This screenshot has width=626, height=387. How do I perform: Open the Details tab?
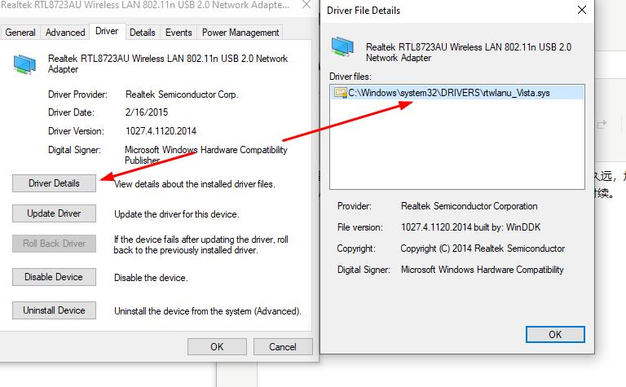[x=143, y=33]
